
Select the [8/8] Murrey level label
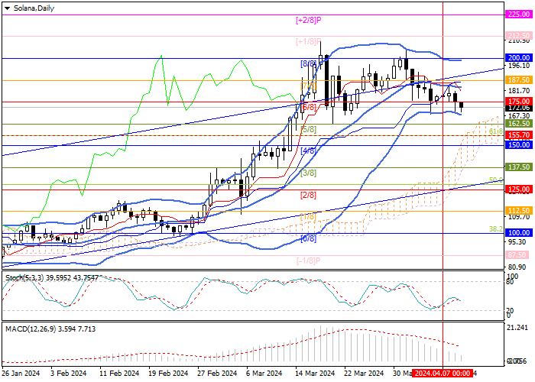308,63
